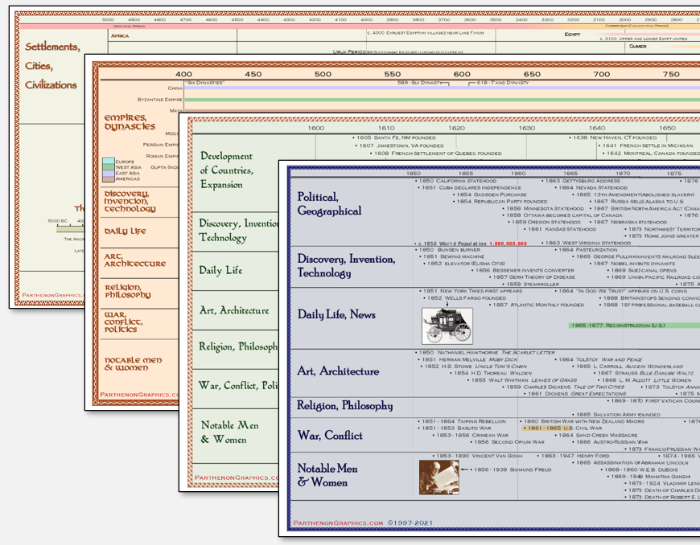This screenshot has height=545, width=700.
Task: Click the Empires, Dynasties heading
Action: pos(127,122)
